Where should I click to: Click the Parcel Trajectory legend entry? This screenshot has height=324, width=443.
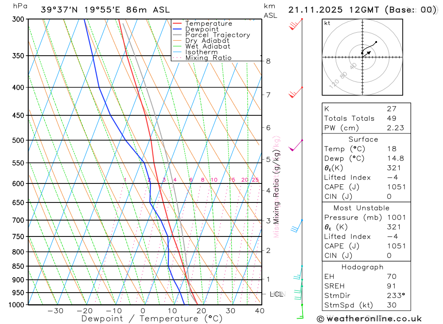click(211, 35)
